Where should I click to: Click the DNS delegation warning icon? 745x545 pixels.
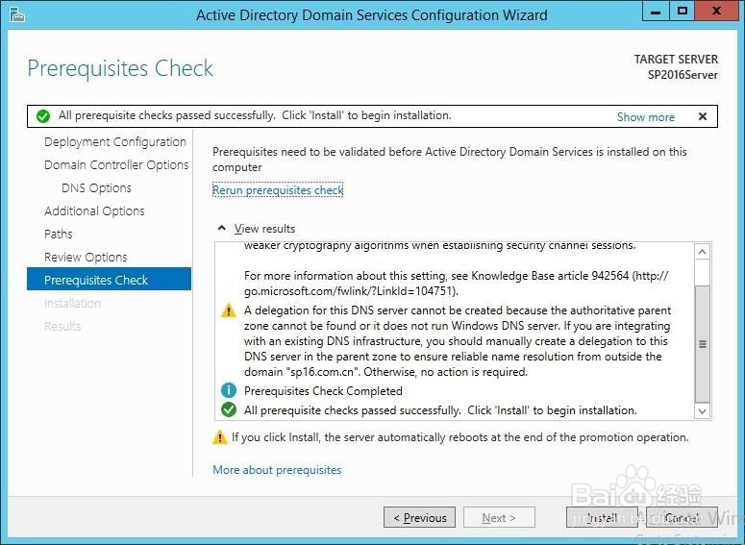pos(229,310)
